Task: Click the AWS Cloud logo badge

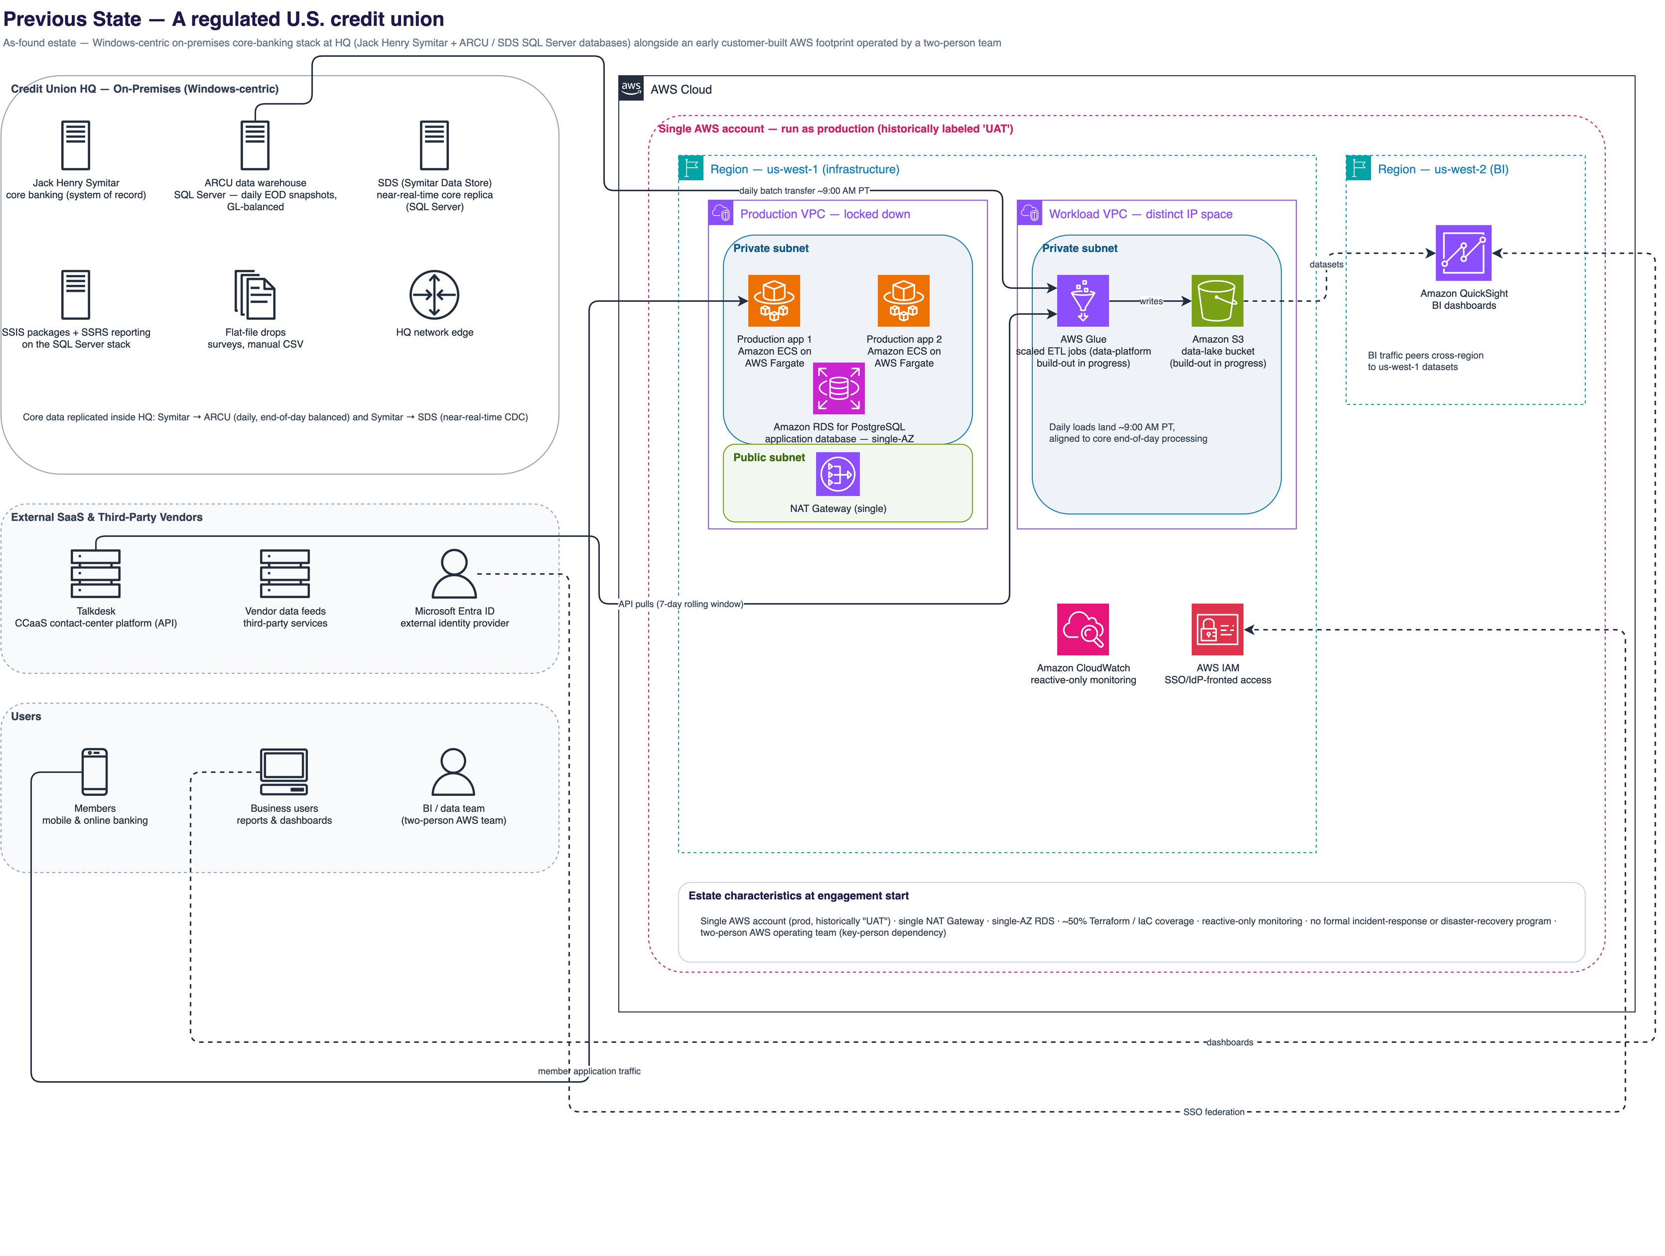Action: pyautogui.click(x=631, y=88)
